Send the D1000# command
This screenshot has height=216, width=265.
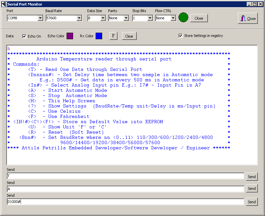pyautogui.click(x=252, y=202)
